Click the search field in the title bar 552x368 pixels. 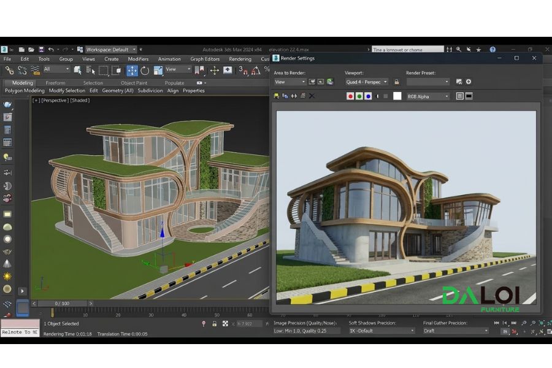pyautogui.click(x=408, y=50)
